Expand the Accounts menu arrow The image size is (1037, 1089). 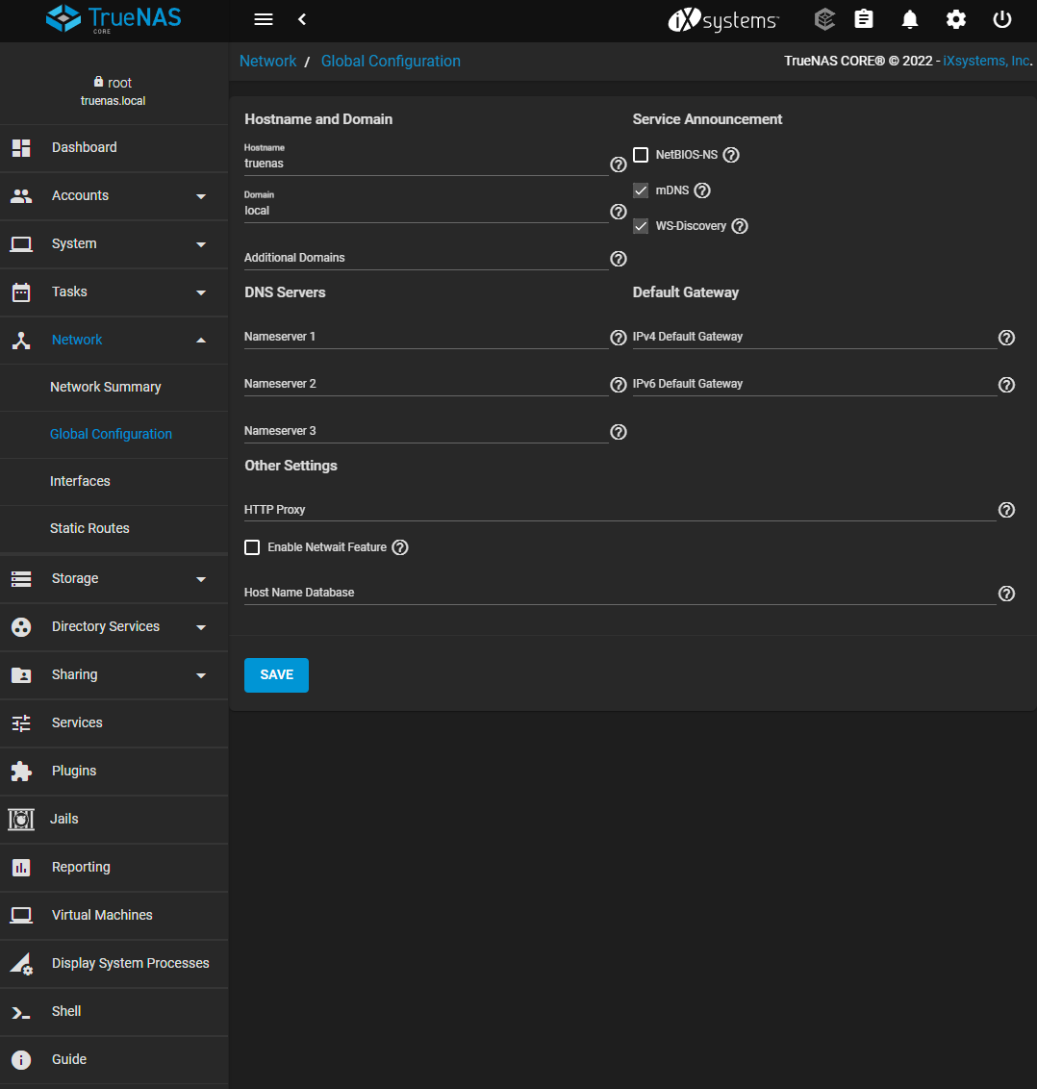click(201, 196)
